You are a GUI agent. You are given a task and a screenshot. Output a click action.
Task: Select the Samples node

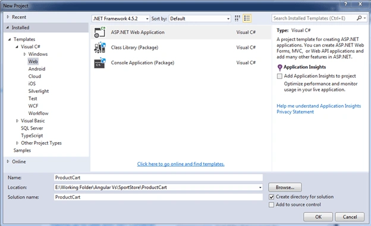coord(22,150)
